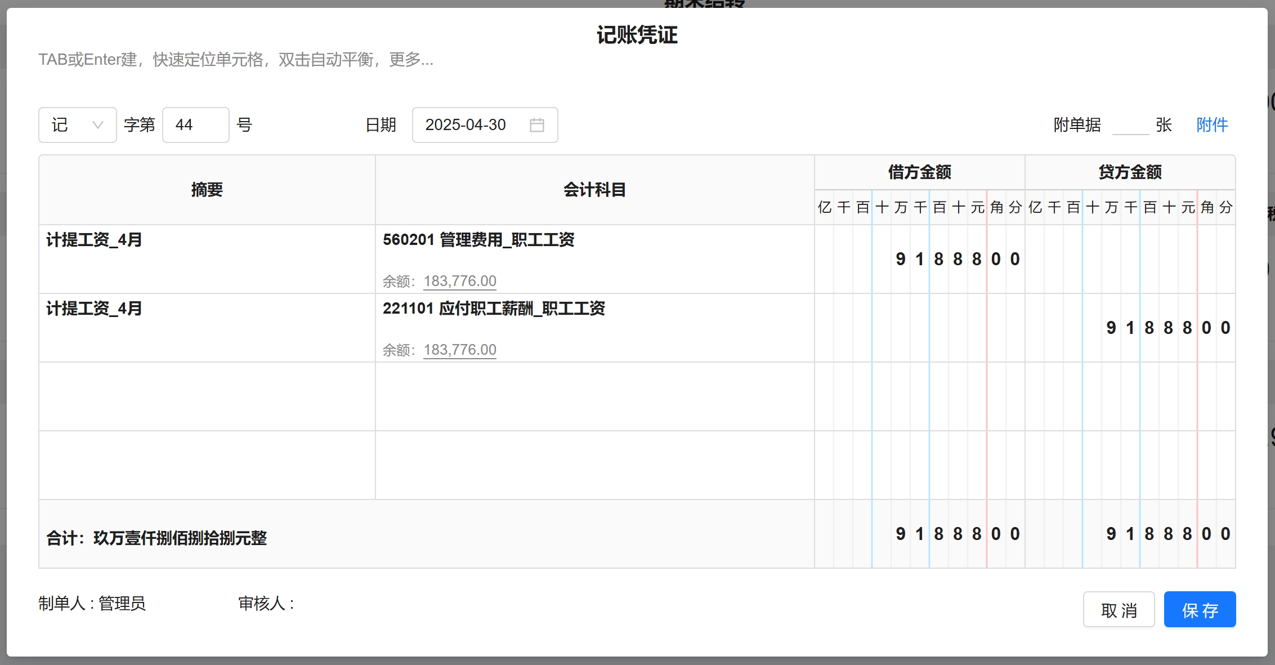Expand the 记 voucher type dropdown
Image resolution: width=1275 pixels, height=665 pixels.
(77, 125)
